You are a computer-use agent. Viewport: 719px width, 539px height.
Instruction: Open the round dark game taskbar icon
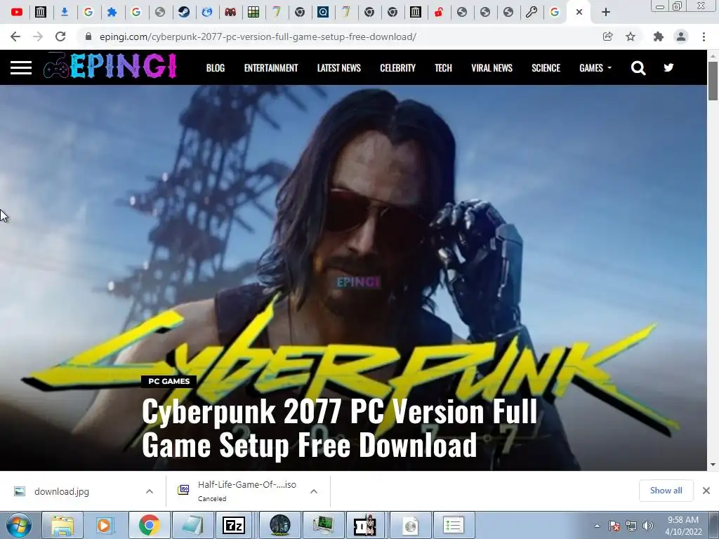[x=279, y=525]
